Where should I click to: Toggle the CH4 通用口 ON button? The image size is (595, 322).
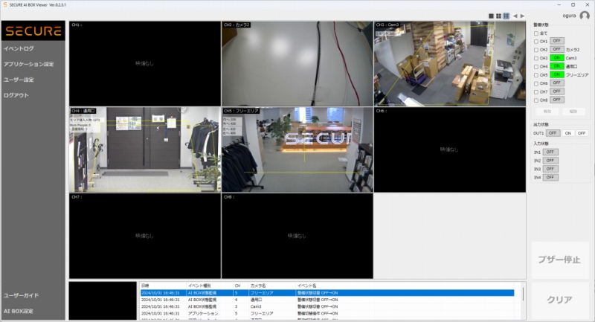pos(556,66)
